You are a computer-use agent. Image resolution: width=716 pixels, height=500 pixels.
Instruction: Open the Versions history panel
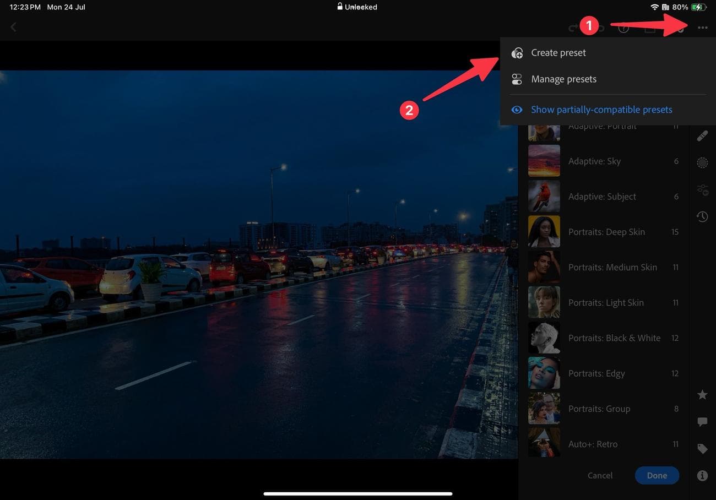coord(703,216)
